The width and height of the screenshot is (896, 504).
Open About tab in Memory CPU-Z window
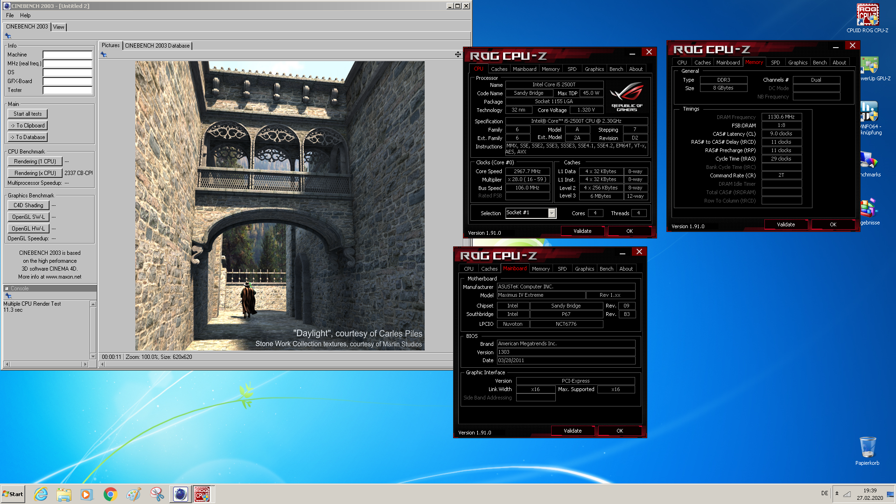[839, 63]
